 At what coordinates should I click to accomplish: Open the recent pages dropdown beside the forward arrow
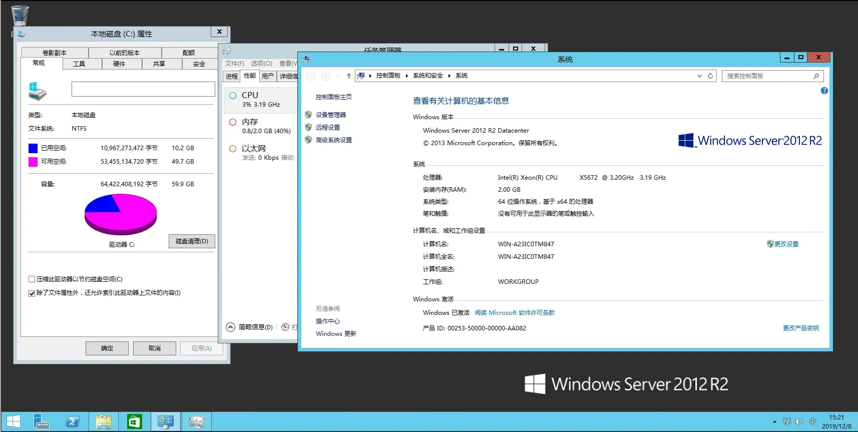click(x=338, y=76)
